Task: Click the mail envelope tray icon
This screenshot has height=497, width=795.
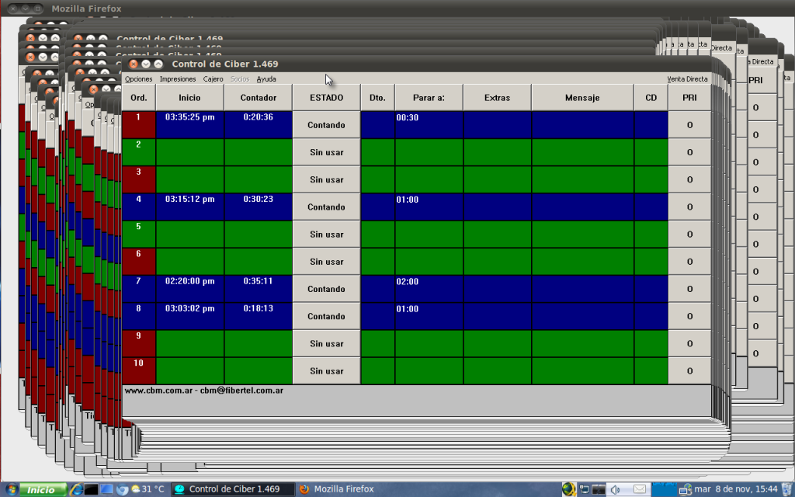Action: click(640, 489)
